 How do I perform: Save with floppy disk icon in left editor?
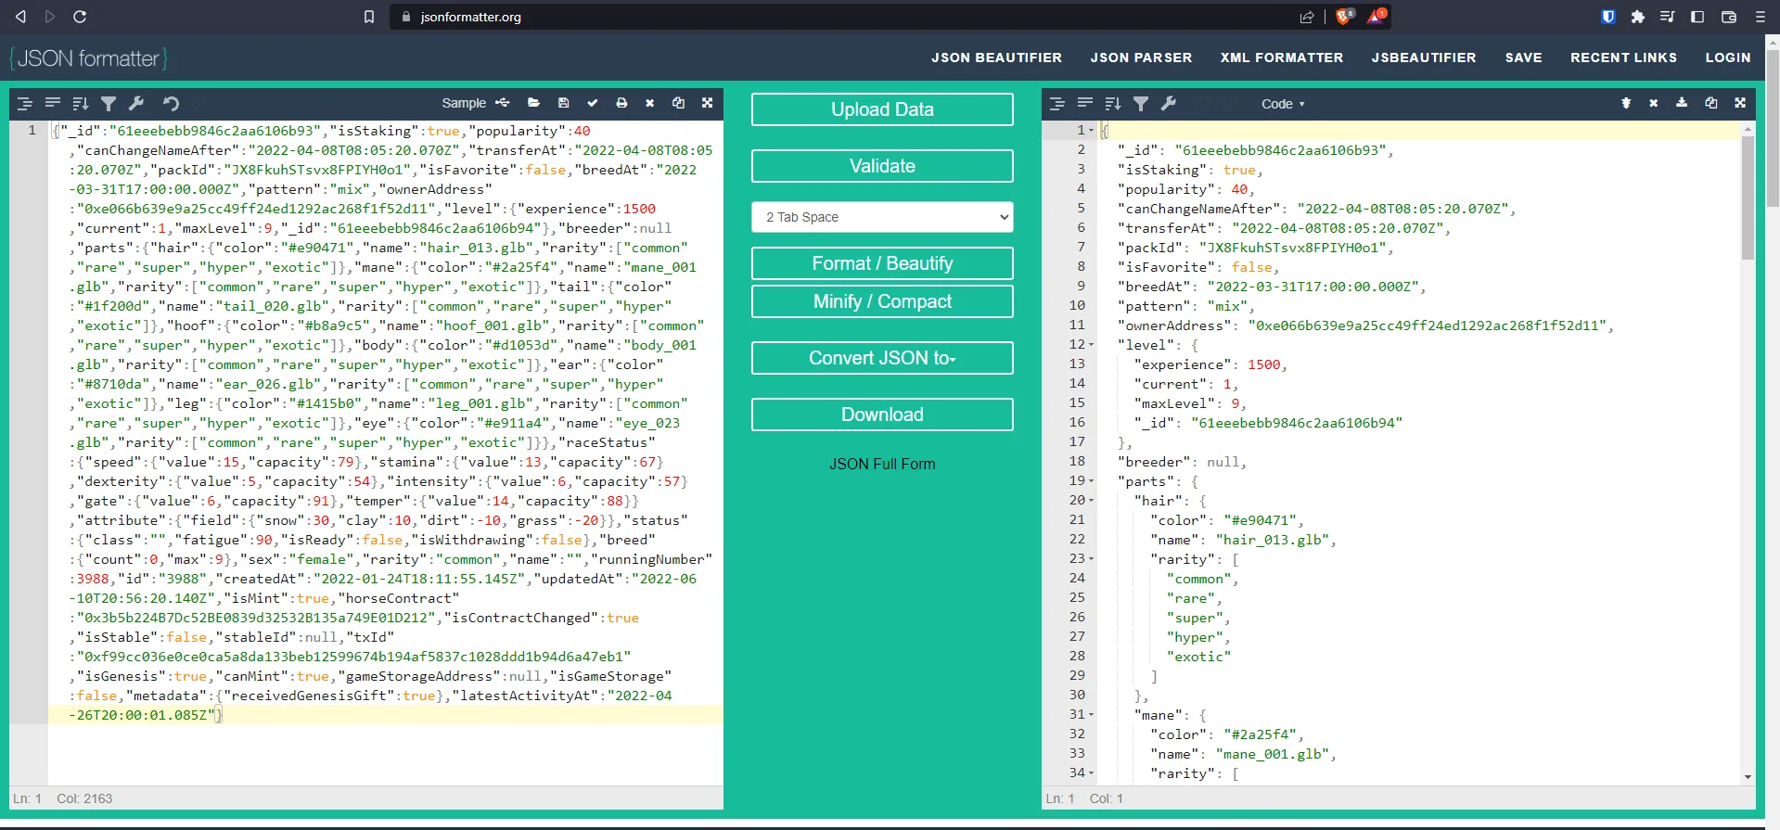[x=563, y=103]
